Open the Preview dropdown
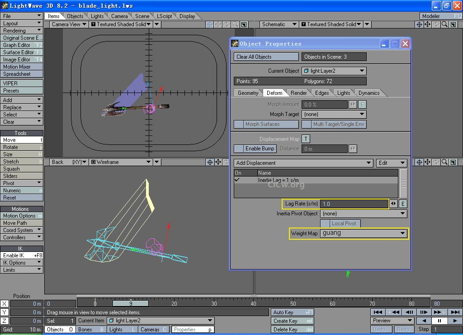Screen dimensions: 463x335 392,321
